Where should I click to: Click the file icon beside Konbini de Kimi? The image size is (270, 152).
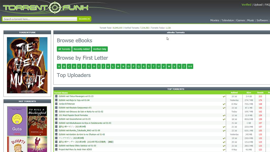click(x=56, y=134)
